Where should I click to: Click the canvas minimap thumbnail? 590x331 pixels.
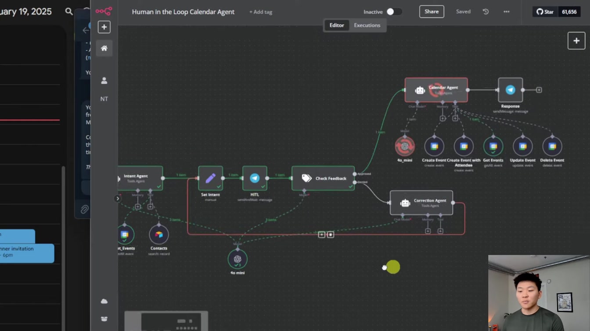[166, 321]
